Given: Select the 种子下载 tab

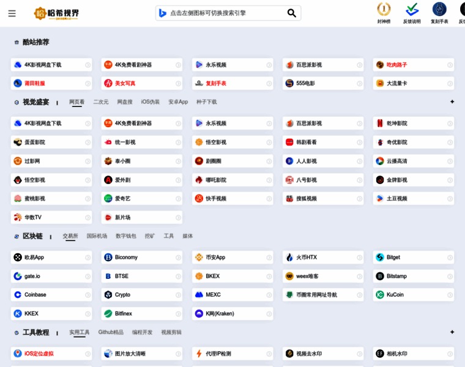Looking at the screenshot, I should click(x=207, y=102).
